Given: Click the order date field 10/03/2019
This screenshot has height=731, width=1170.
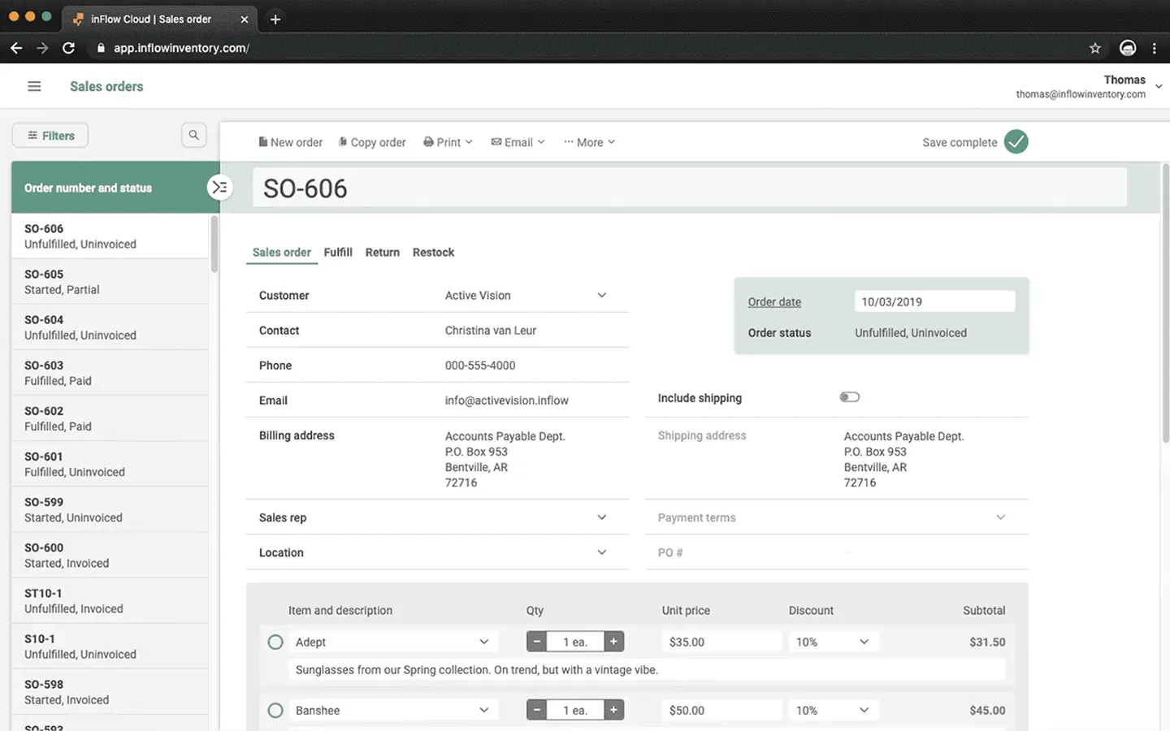Looking at the screenshot, I should (x=934, y=301).
